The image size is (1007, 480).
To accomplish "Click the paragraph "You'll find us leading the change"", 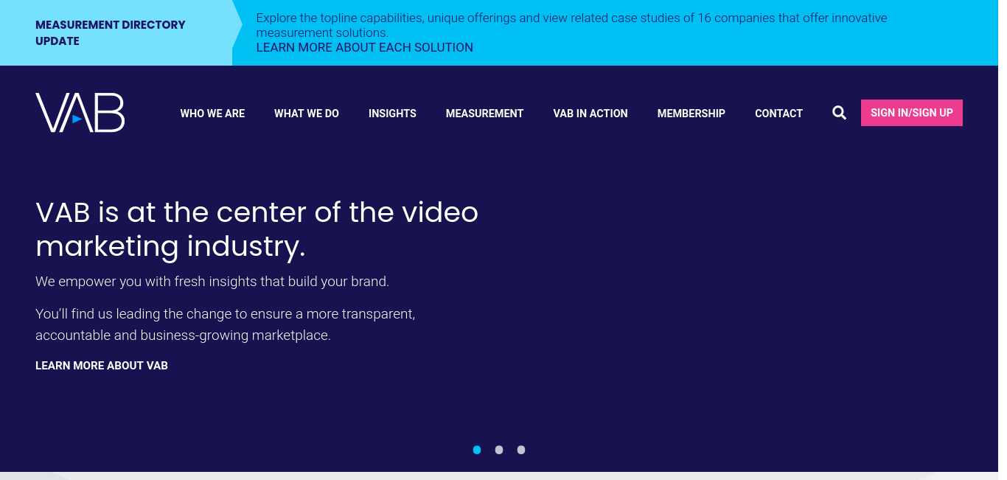I will (x=226, y=324).
